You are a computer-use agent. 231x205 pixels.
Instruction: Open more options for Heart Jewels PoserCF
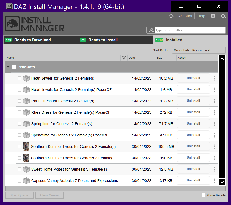[x=214, y=90]
